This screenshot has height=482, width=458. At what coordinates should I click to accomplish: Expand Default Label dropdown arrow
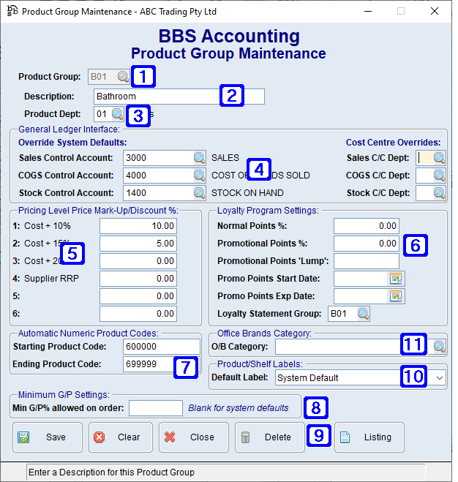440,377
